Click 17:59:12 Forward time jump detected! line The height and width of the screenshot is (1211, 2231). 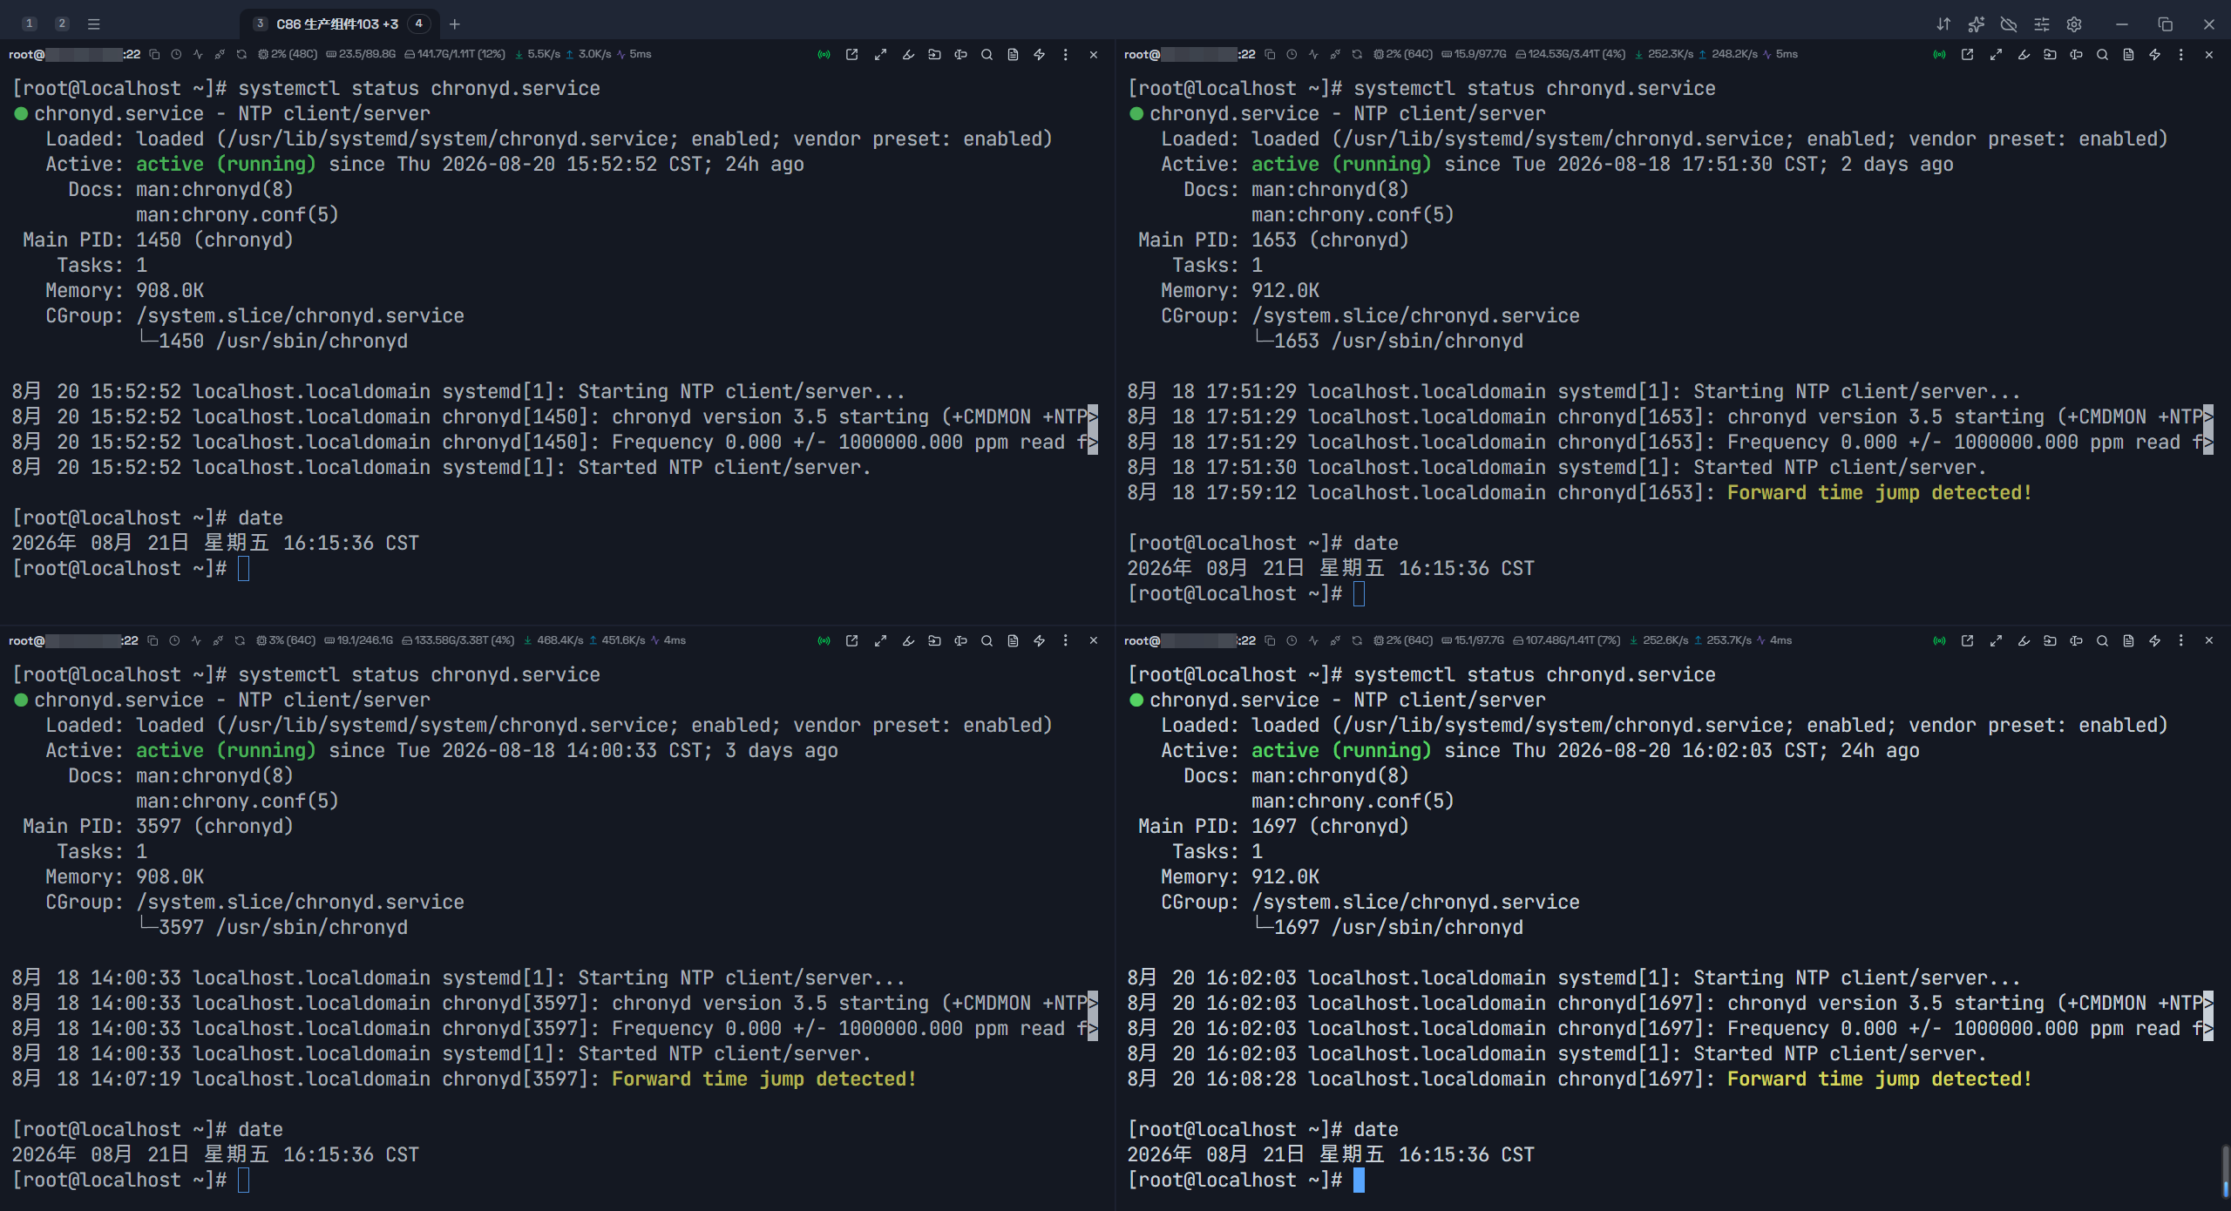point(1579,492)
